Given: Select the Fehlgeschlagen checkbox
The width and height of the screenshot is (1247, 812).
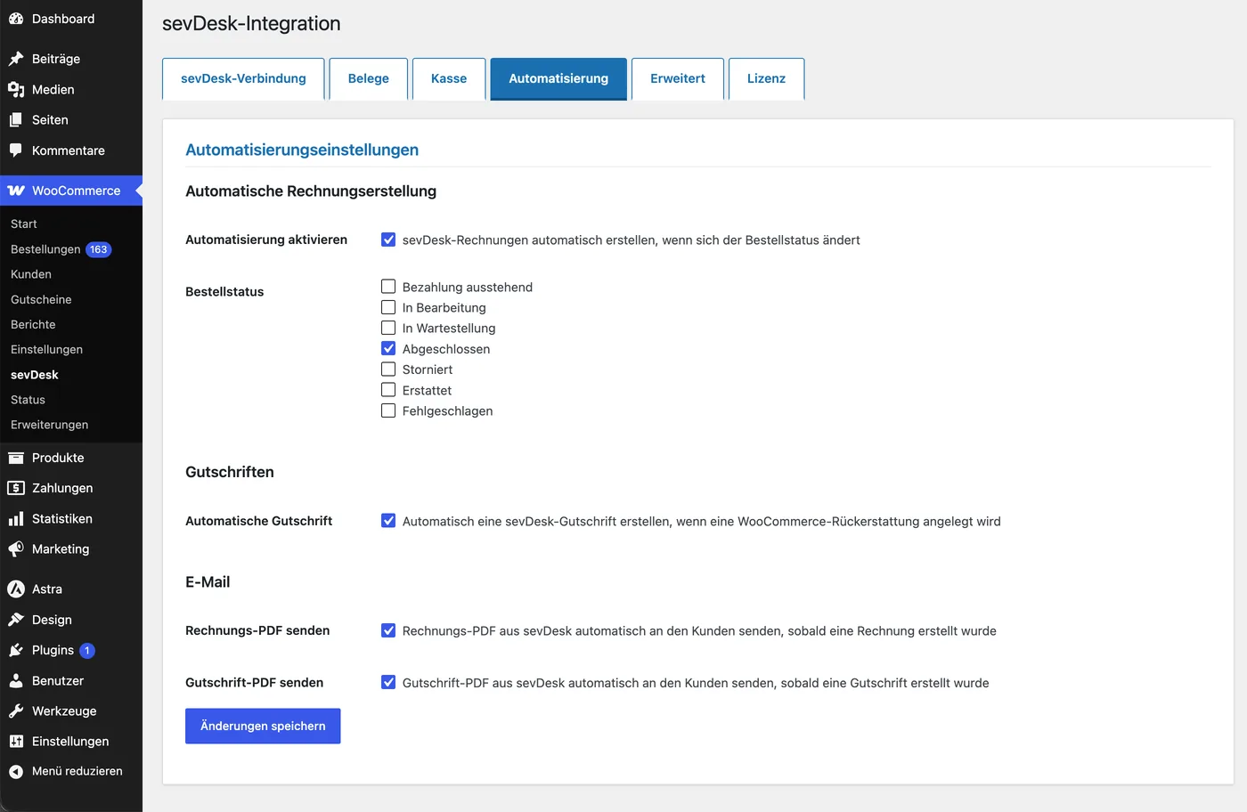Looking at the screenshot, I should click(388, 410).
